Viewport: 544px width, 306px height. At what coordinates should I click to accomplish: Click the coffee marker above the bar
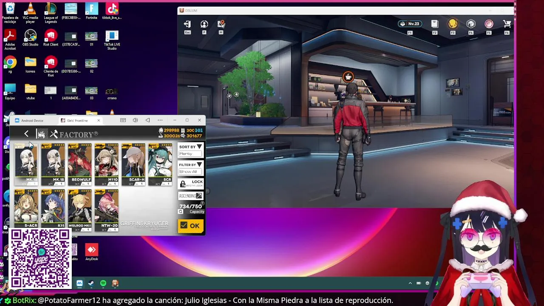click(x=348, y=77)
